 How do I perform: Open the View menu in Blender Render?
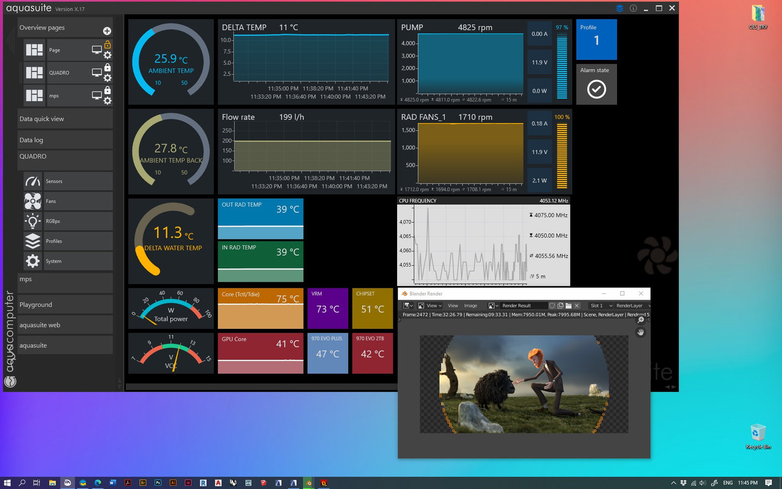click(453, 306)
